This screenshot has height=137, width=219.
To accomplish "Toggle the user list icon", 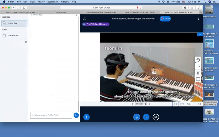I will pyautogui.click(x=84, y=19).
